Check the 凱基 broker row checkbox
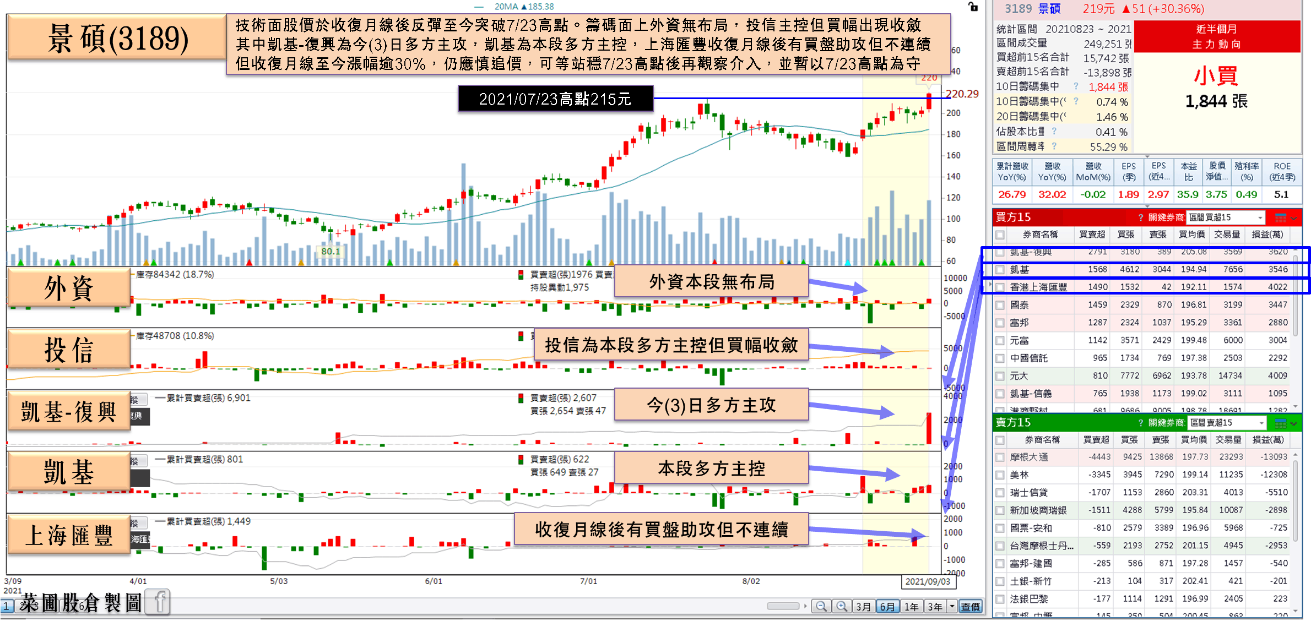Screen dimensions: 1311x632 click(1000, 270)
